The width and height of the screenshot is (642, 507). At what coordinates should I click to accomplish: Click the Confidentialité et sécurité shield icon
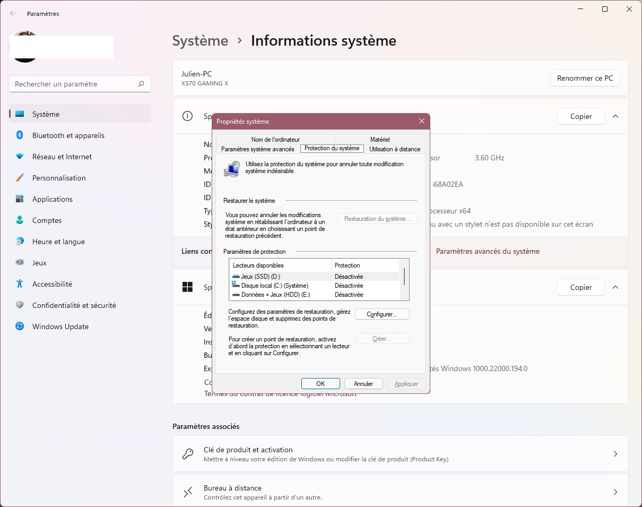20,305
